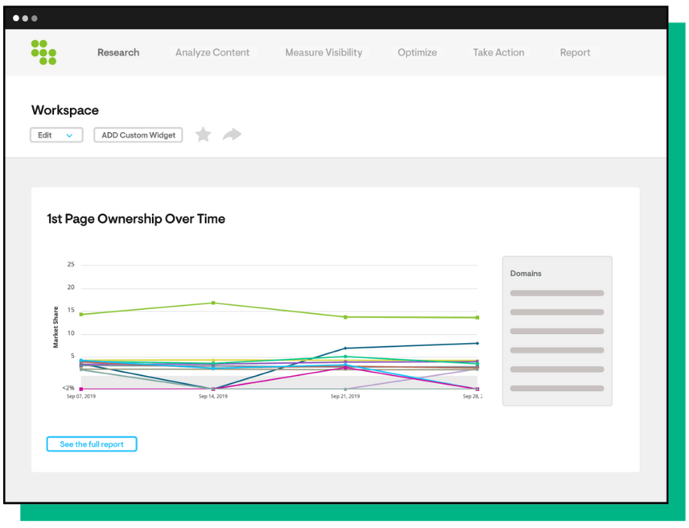689x528 pixels.
Task: Click See the full report link
Action: point(92,444)
